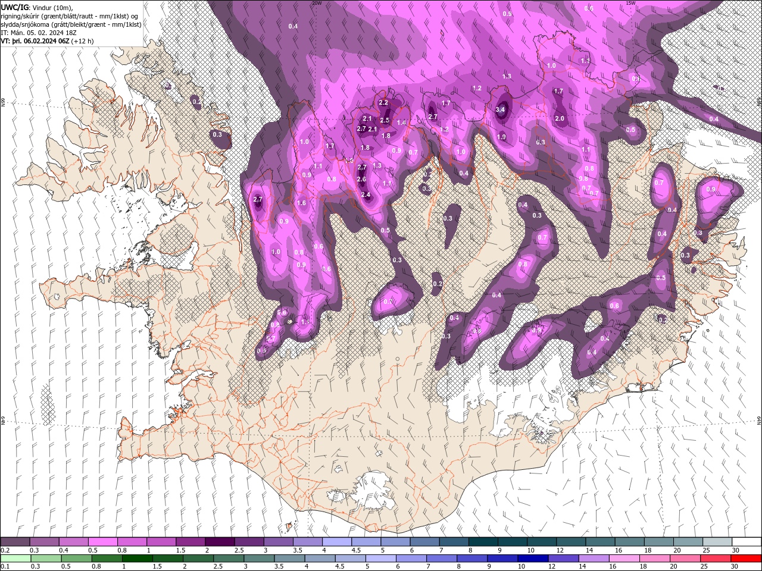Click the darkest green rain swatch between 1 and 1.5
This screenshot has height=571, width=762.
(x=137, y=559)
